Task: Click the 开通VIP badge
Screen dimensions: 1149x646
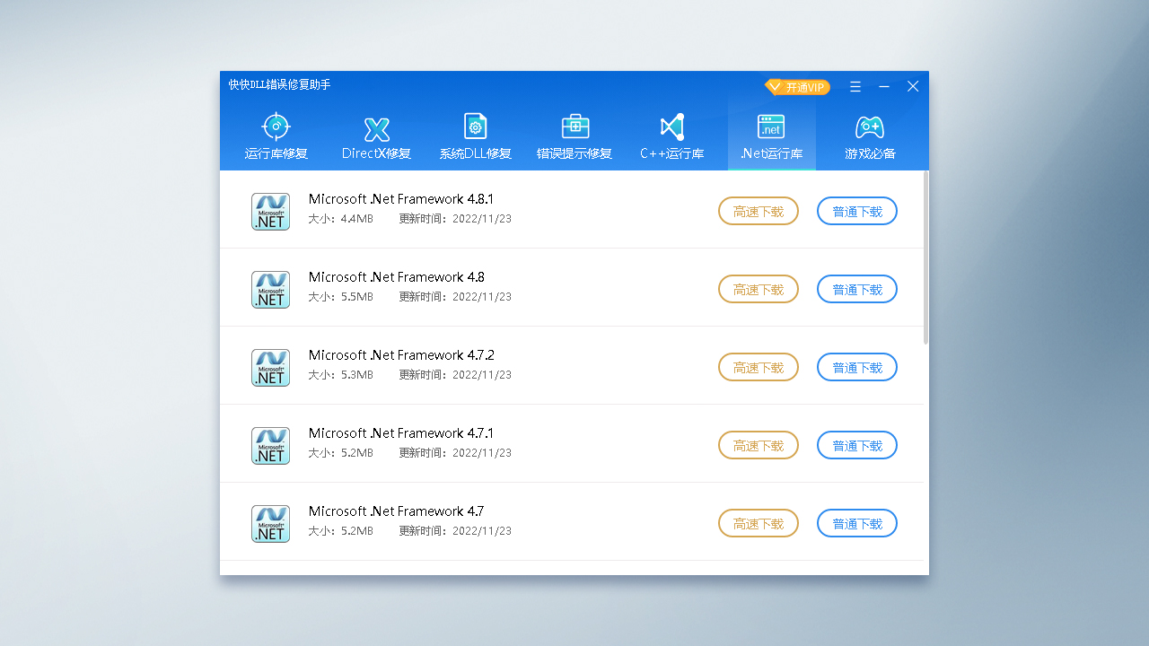Action: click(797, 87)
